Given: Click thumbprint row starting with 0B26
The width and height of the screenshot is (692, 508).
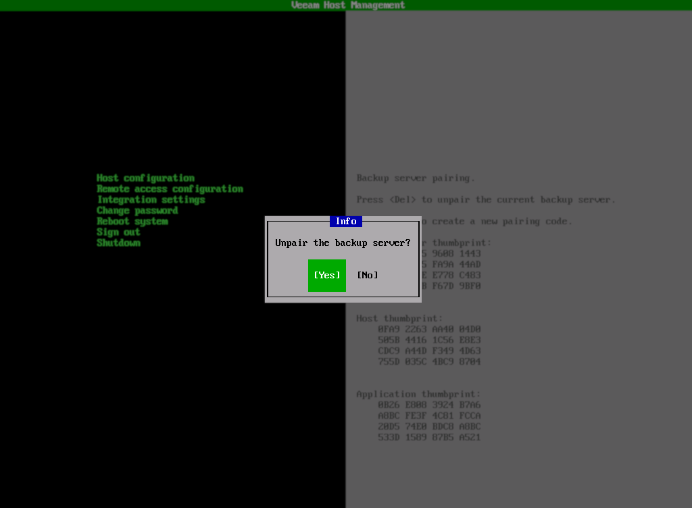Looking at the screenshot, I should coord(429,405).
